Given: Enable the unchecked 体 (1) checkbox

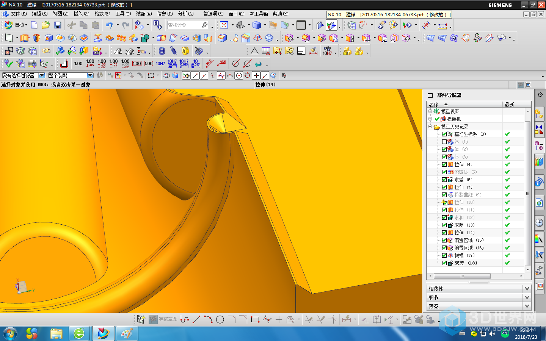Looking at the screenshot, I should (444, 142).
